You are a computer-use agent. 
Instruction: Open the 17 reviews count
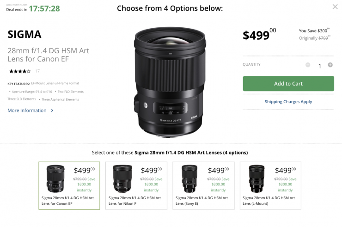pos(37,71)
